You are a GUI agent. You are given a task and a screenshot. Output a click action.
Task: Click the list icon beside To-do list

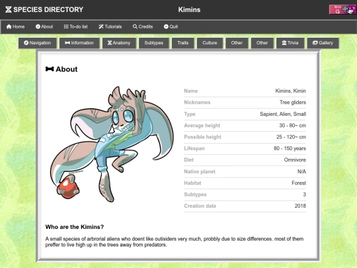coord(66,26)
